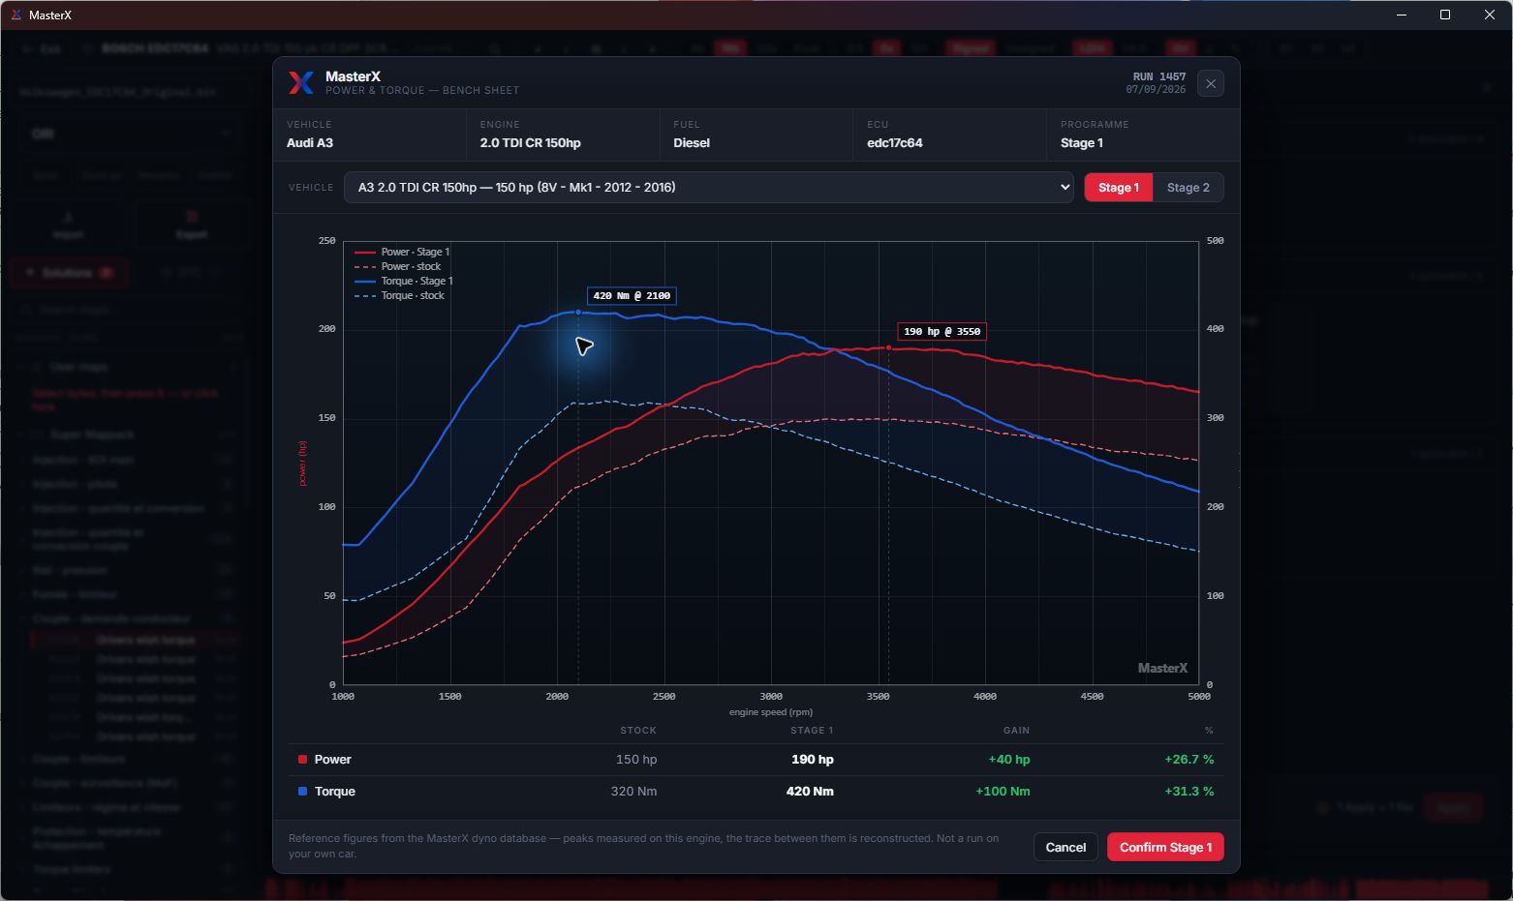
Task: Toggle Power · Stage 1 legend entry
Action: [403, 252]
